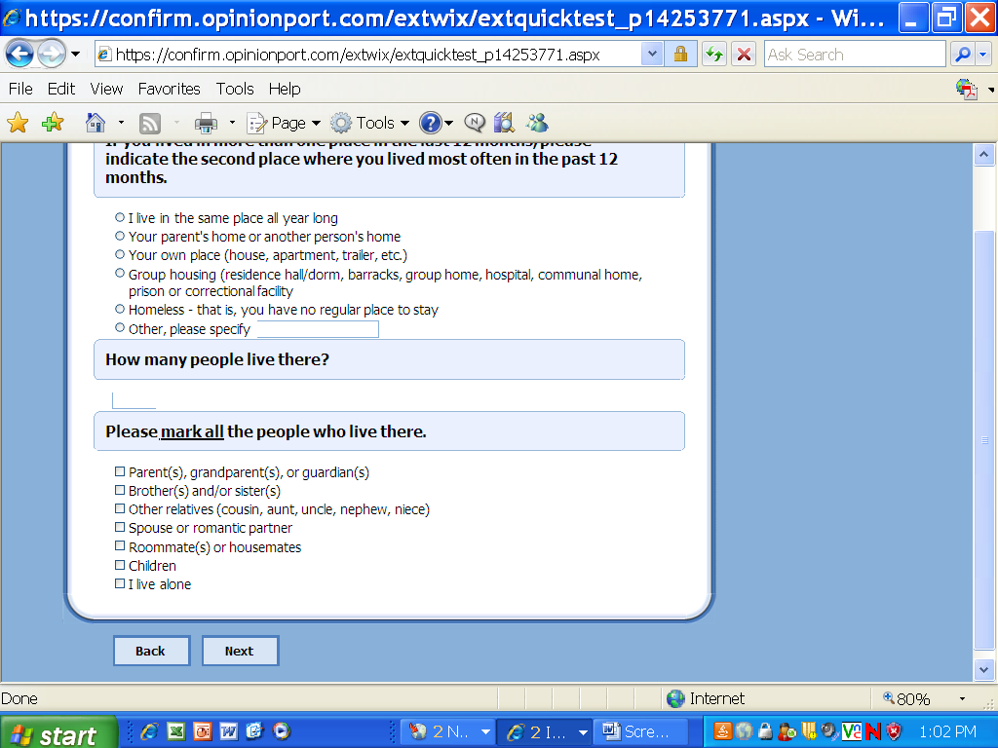The width and height of the screenshot is (998, 748).
Task: Select 'Homeless' option
Action: coord(120,309)
